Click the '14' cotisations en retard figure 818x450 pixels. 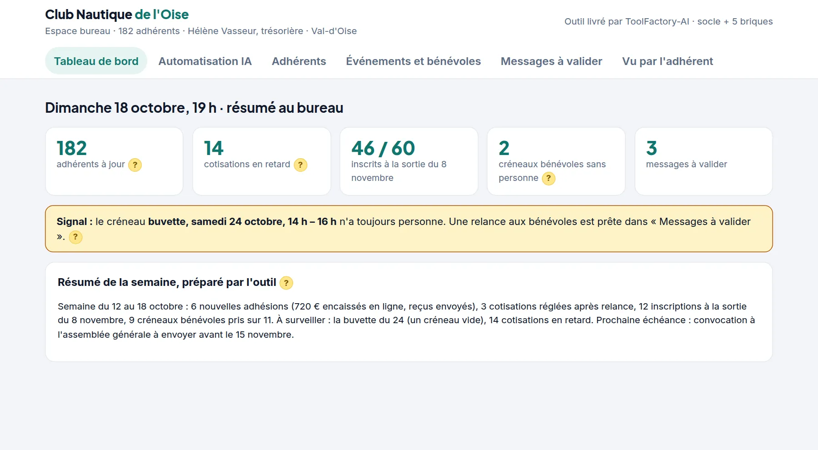(x=214, y=148)
